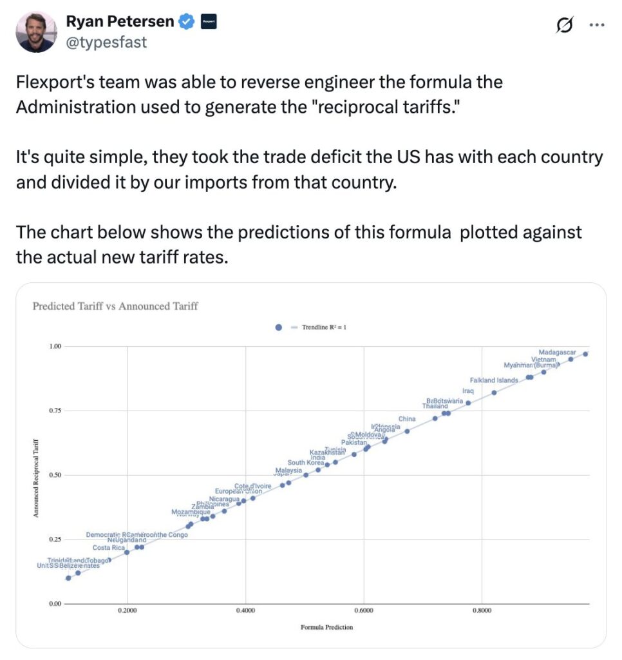Click the Madagascar data point

click(585, 354)
